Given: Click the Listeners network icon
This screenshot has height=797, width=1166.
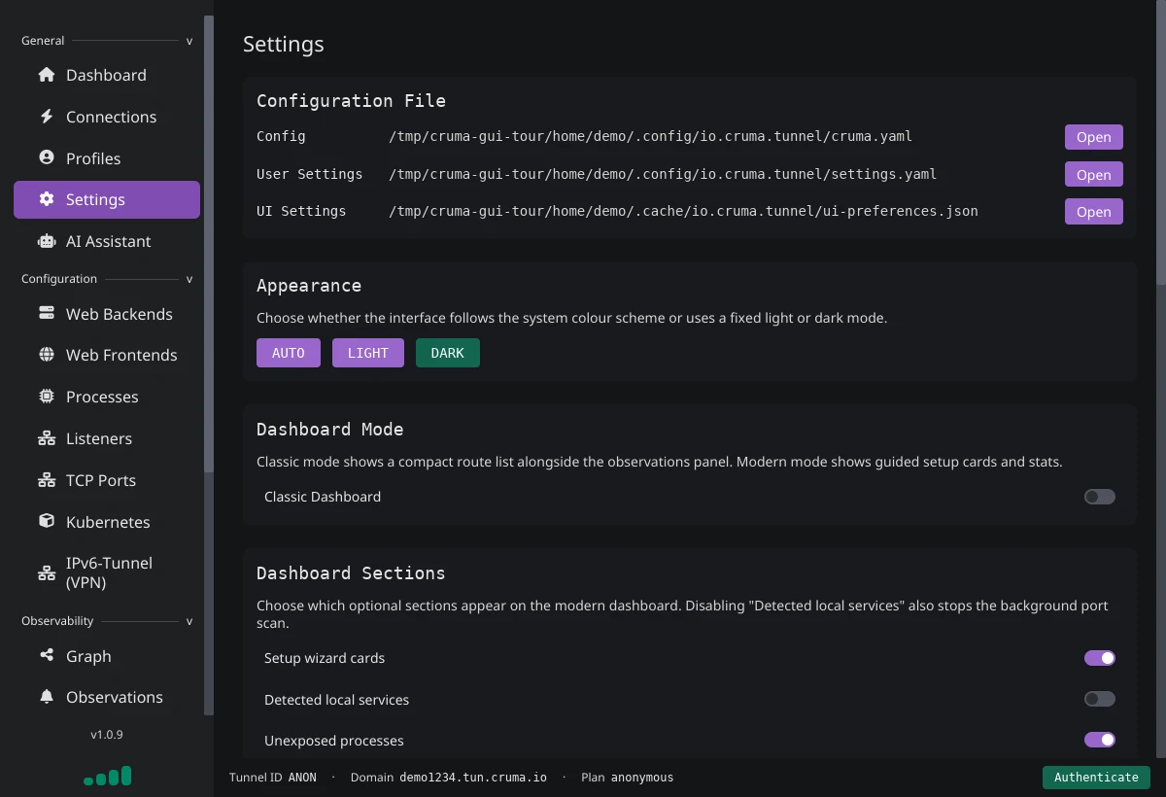Looking at the screenshot, I should click(x=47, y=438).
